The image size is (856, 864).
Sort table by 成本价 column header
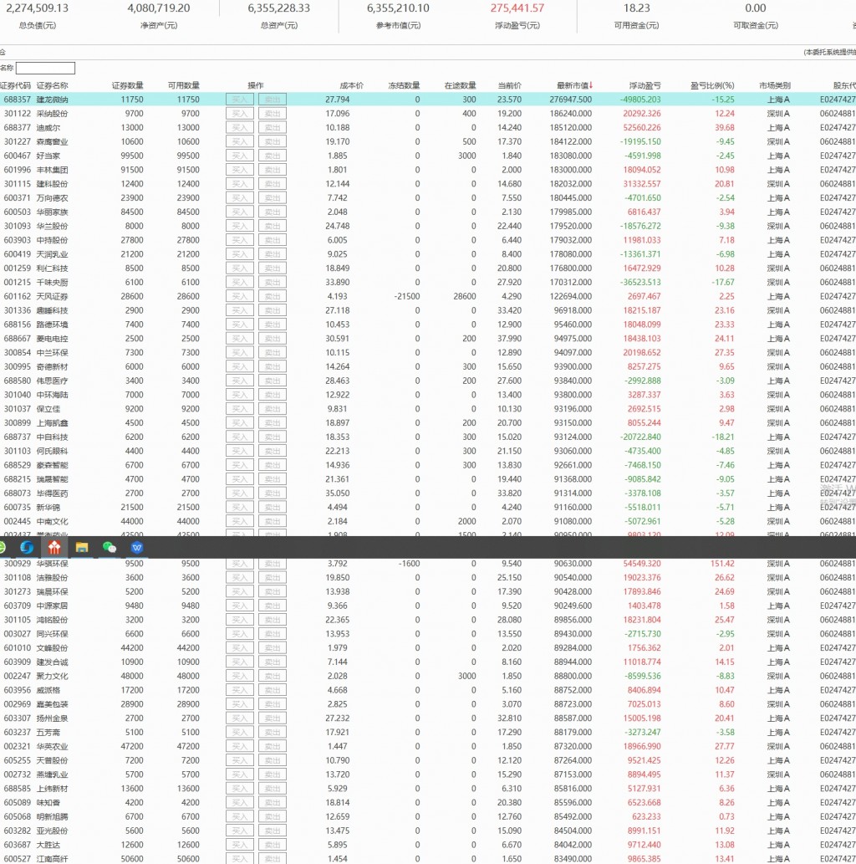click(x=351, y=85)
